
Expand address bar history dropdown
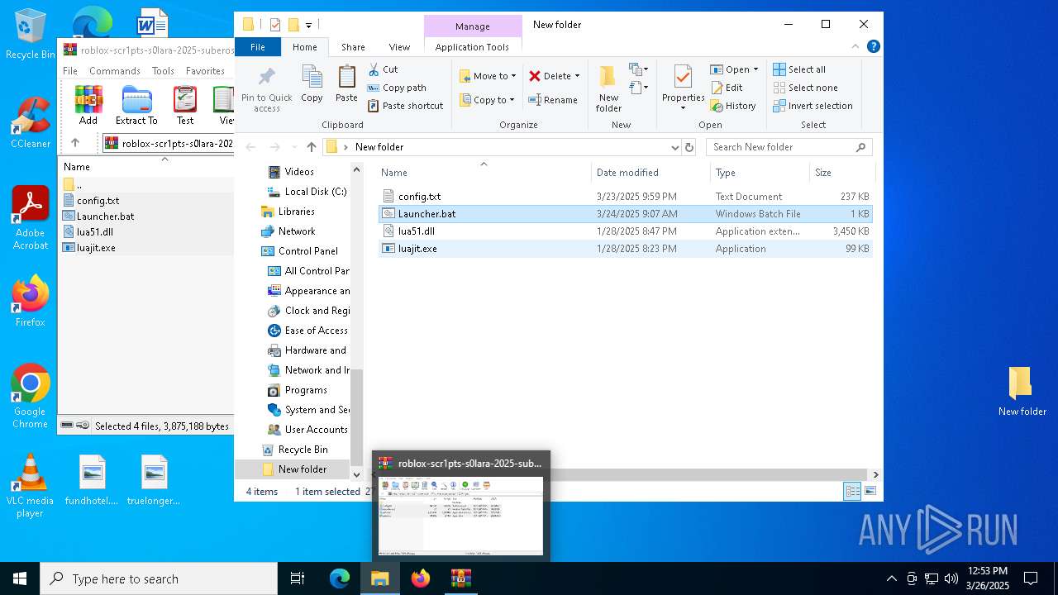[x=674, y=147]
